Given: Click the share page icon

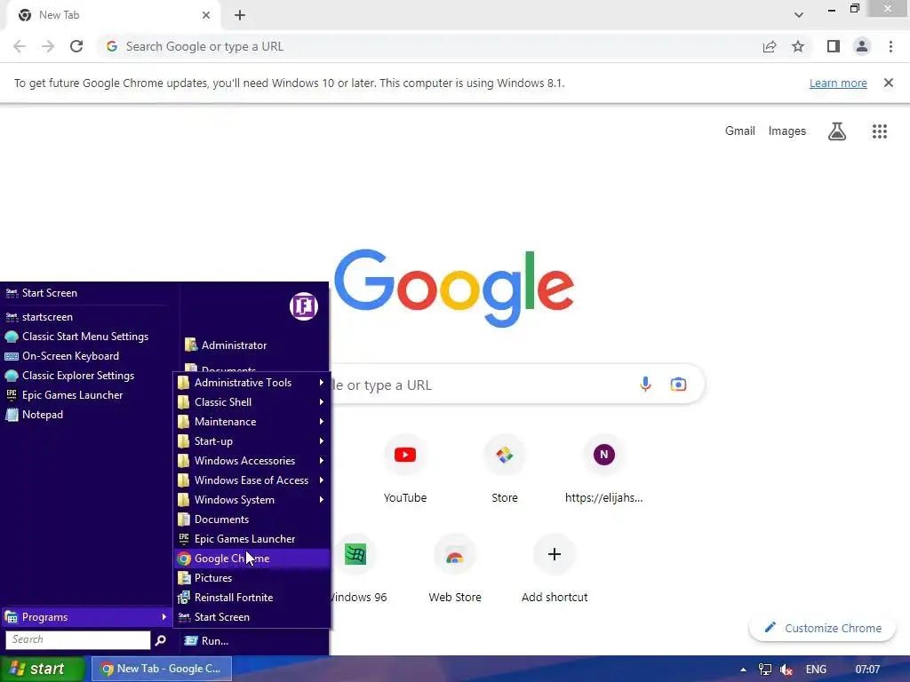Looking at the screenshot, I should pyautogui.click(x=770, y=46).
